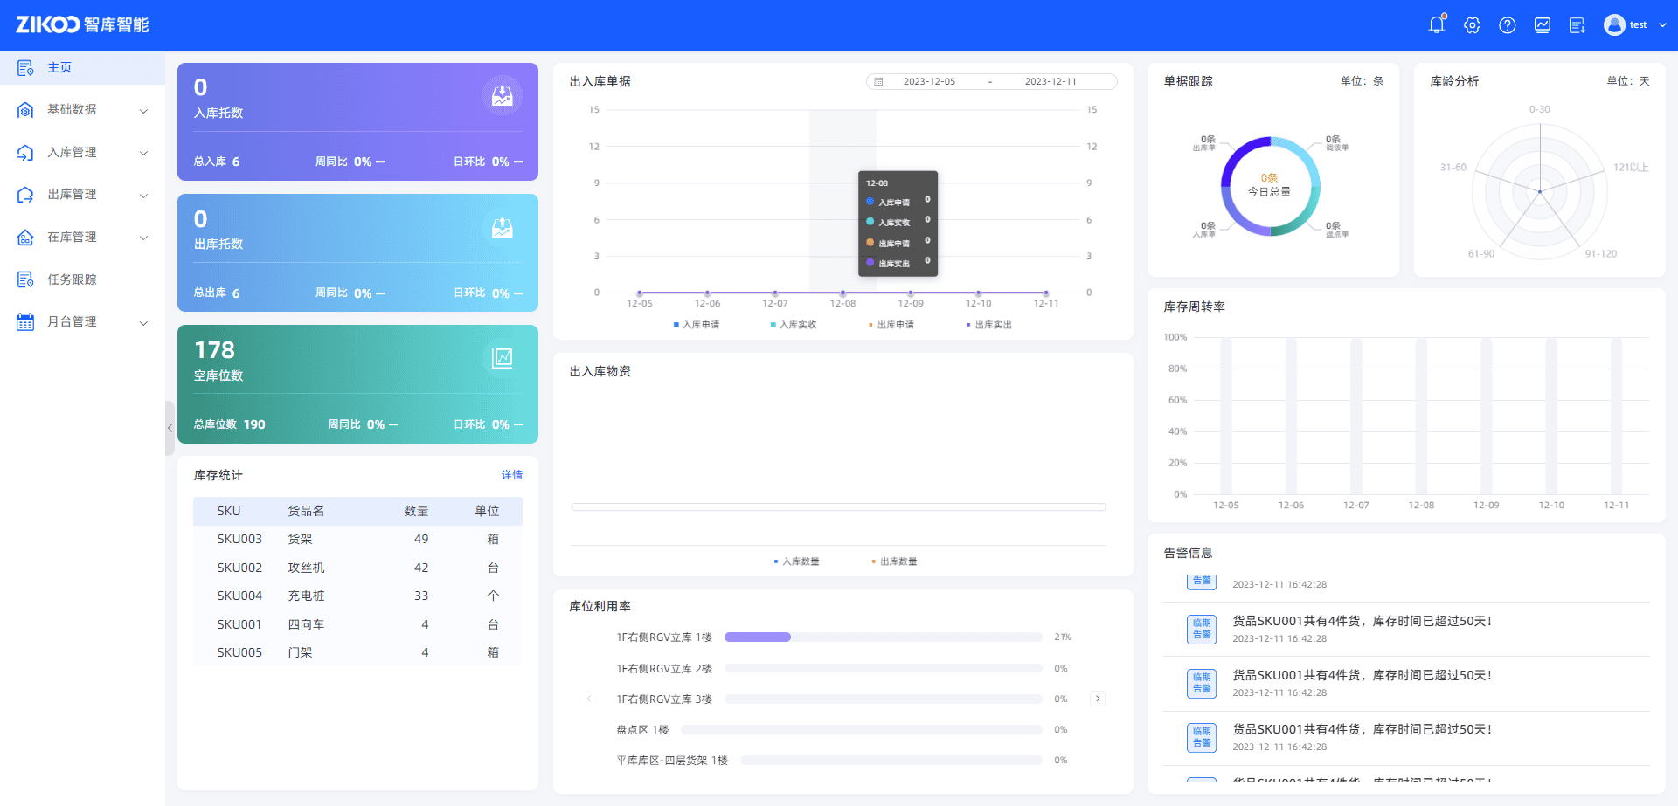Click the 今日总量 donut chart center

pos(1269,185)
